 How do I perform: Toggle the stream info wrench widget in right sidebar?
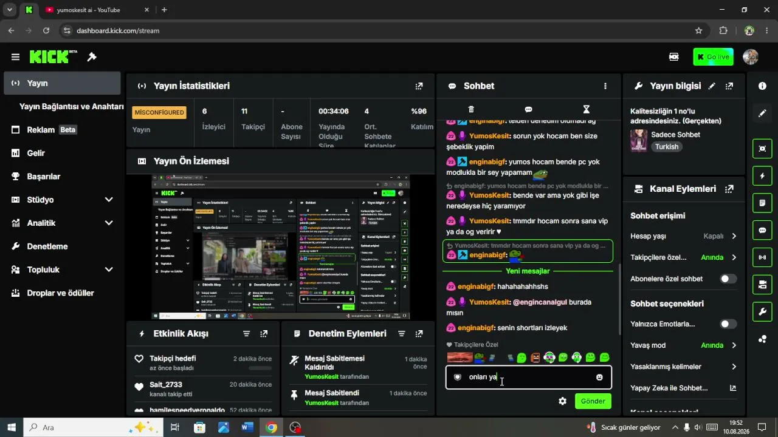click(x=762, y=312)
